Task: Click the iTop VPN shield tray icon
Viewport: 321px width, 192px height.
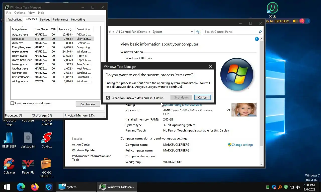Action: coord(274,187)
